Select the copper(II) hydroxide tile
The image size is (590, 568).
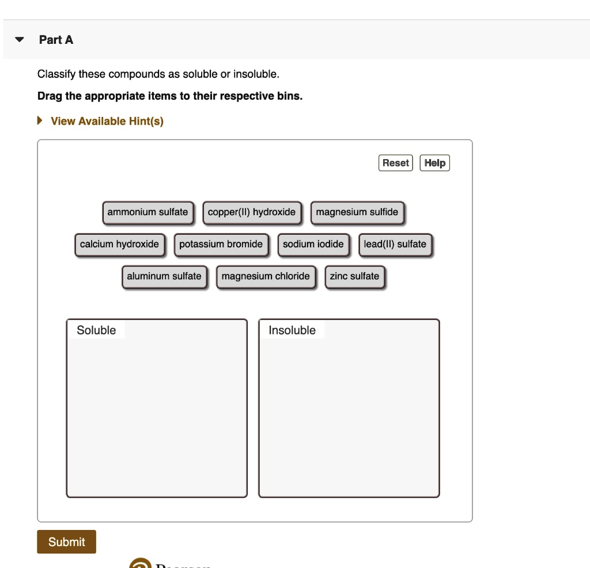click(x=252, y=212)
